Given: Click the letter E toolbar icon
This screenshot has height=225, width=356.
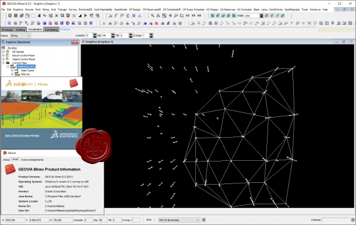Looking at the screenshot, I should [128, 15].
